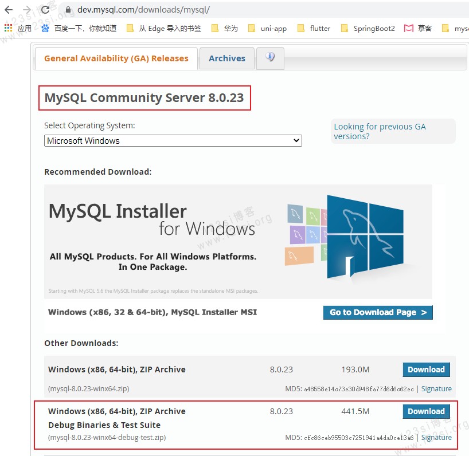Open the Baidu paw bookmark icon
This screenshot has width=469, height=456.
tap(45, 28)
